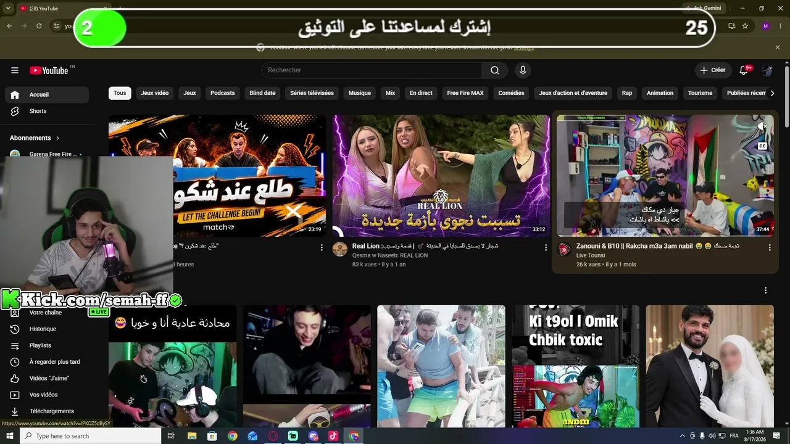The image size is (790, 444).
Task: Expand the Abonnements section
Action: click(x=35, y=138)
